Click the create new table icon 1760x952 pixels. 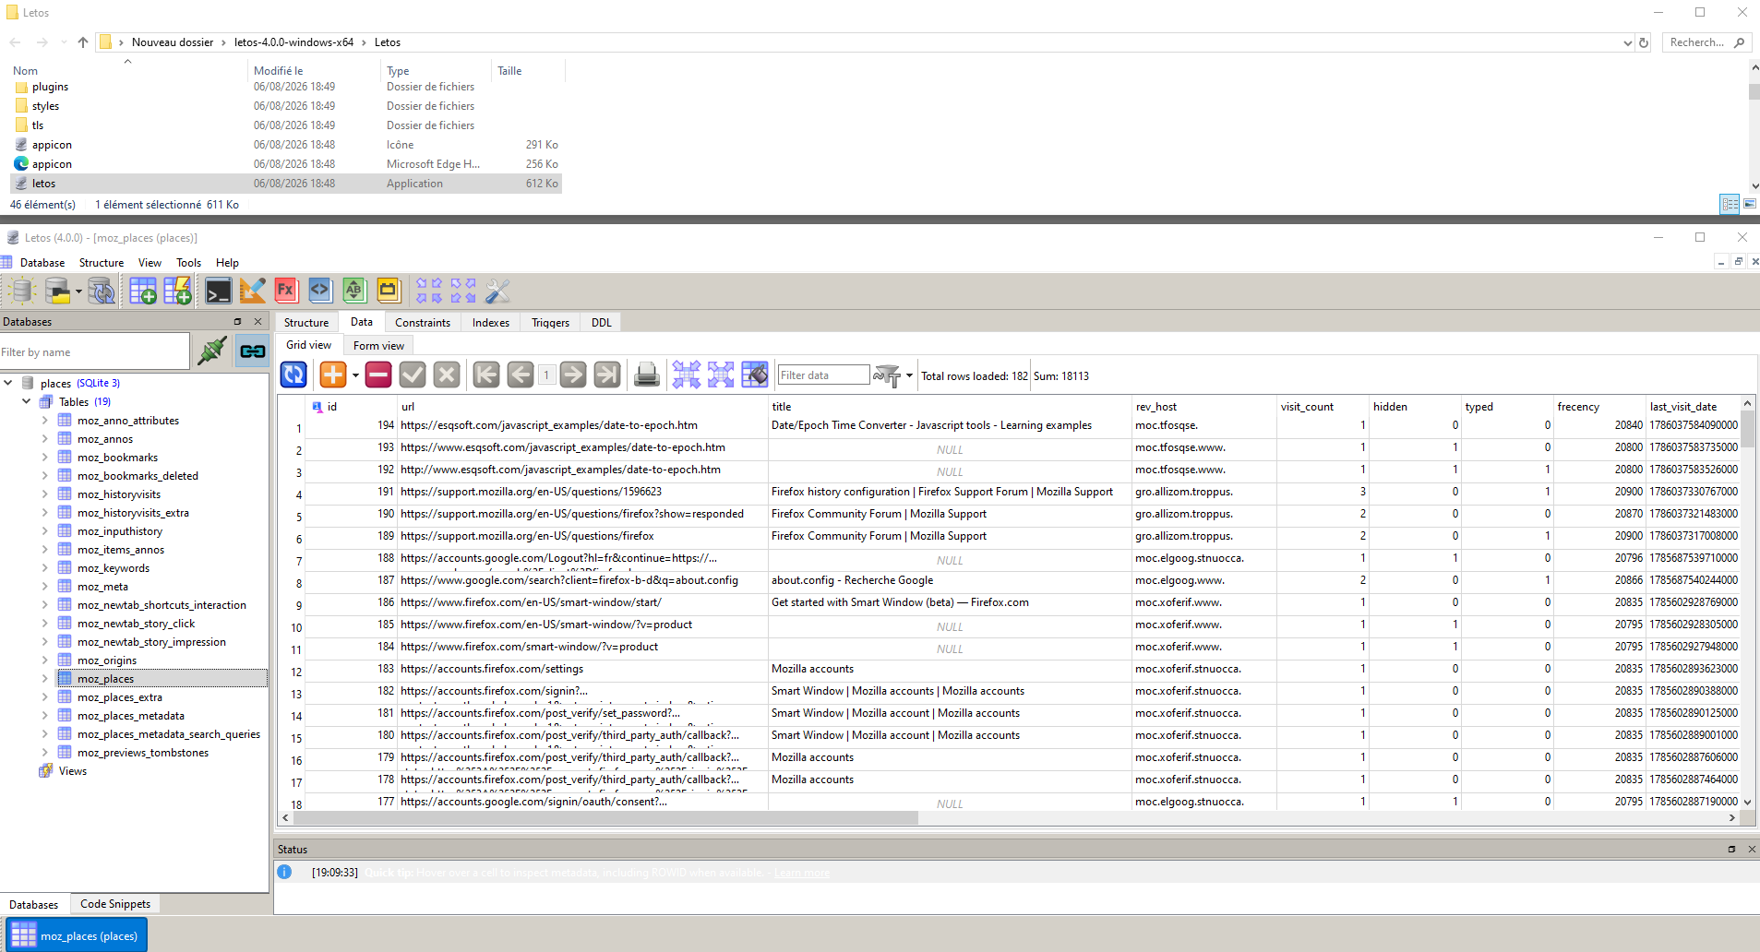[x=143, y=292]
